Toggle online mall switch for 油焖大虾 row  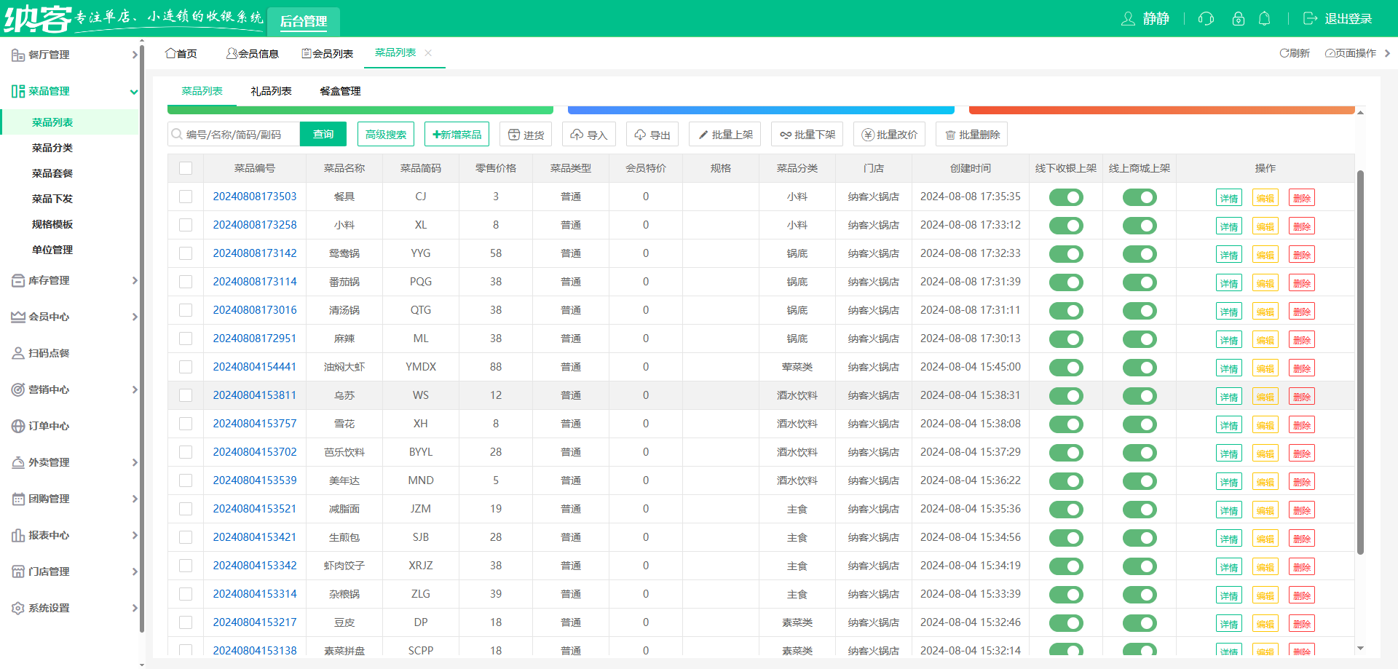tap(1140, 368)
